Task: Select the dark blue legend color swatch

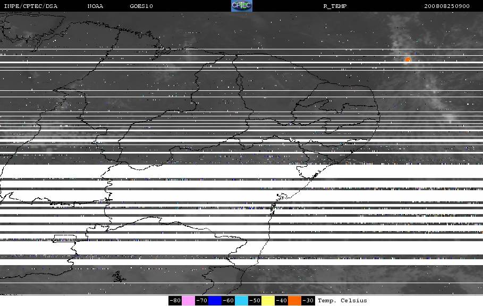Action: pos(215,301)
